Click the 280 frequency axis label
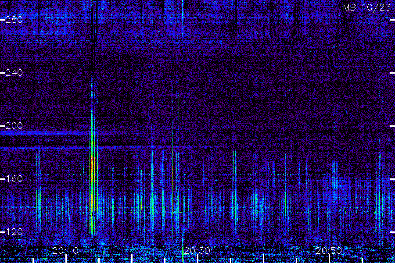Screen dimensions: 395x263 click(14, 20)
